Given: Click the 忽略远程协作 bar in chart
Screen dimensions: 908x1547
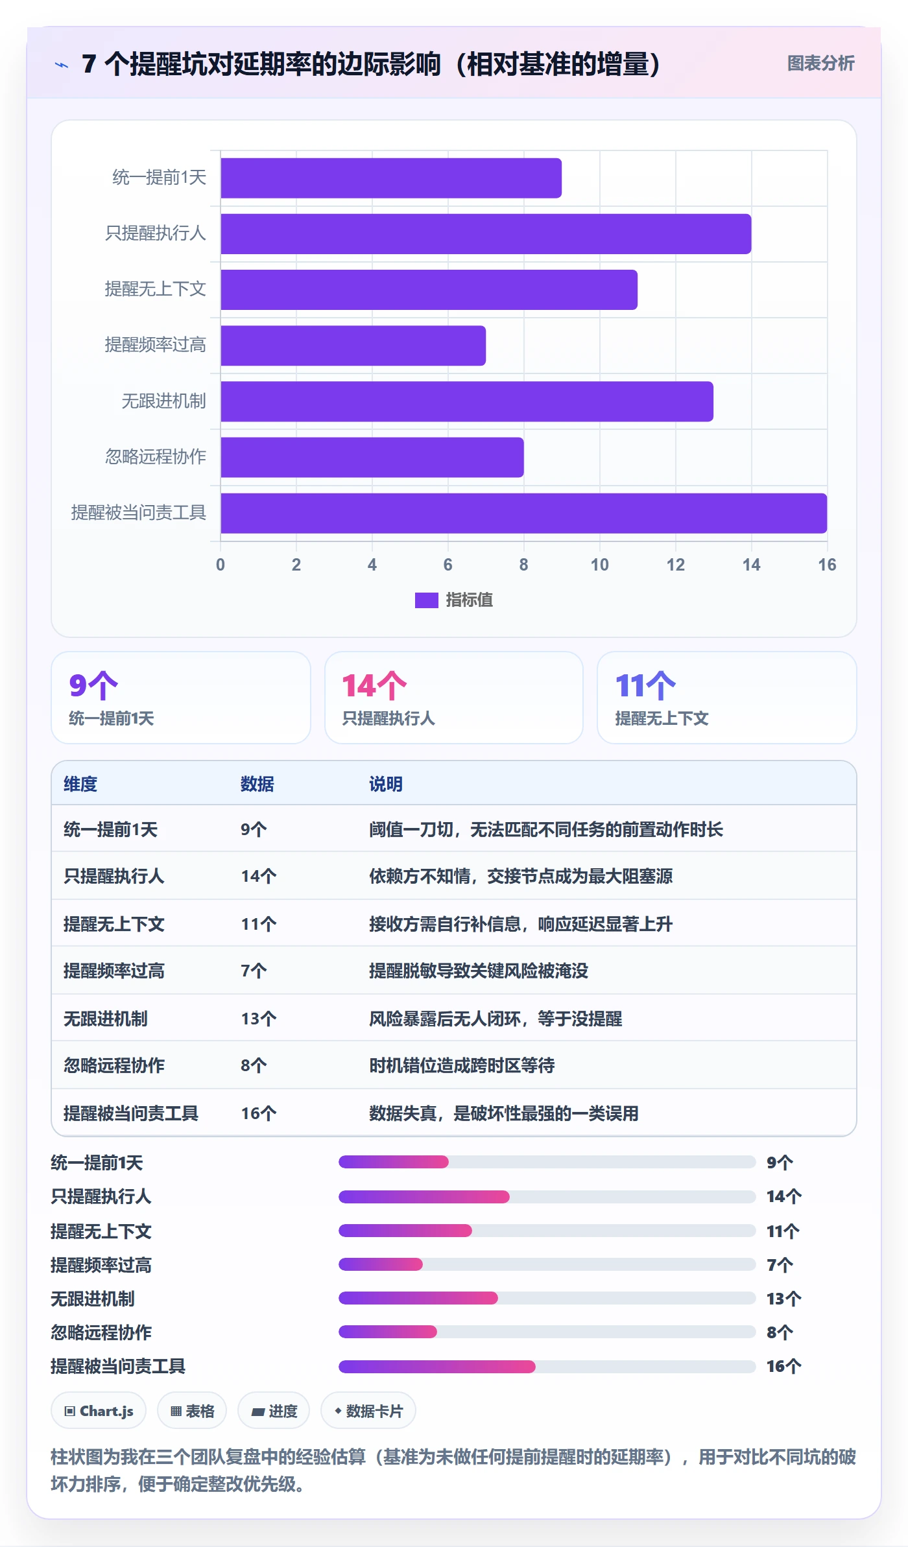Looking at the screenshot, I should [x=372, y=457].
